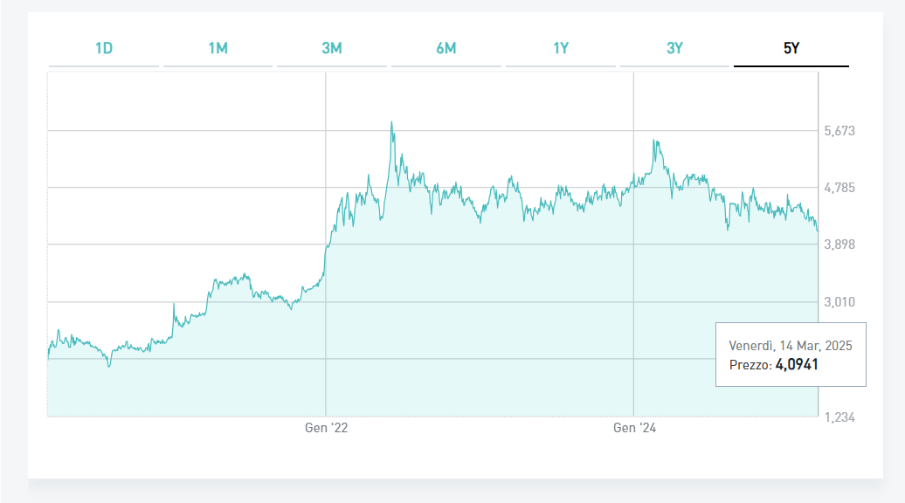
Task: Click the 5,673 y-axis value
Action: pos(839,131)
